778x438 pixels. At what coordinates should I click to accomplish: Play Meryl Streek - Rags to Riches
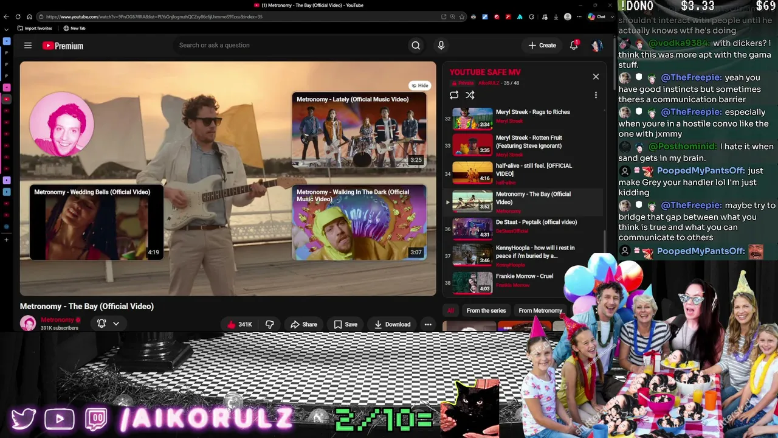click(x=523, y=118)
